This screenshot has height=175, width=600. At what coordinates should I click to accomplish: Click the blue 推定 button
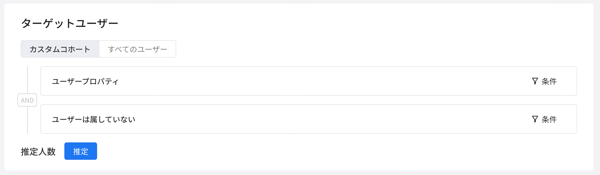pos(81,151)
